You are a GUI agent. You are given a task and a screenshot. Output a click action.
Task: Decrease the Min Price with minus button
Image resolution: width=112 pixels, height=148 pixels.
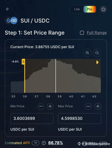41,106
